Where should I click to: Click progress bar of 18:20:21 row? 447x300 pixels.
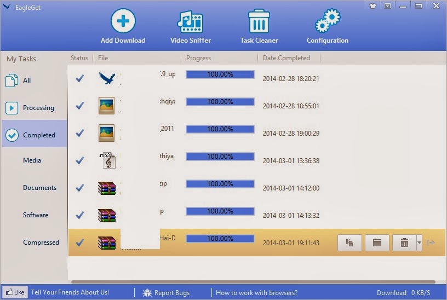point(220,74)
